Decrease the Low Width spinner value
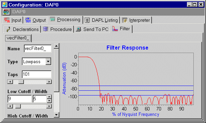206x123 pixels. click(x=49, y=101)
